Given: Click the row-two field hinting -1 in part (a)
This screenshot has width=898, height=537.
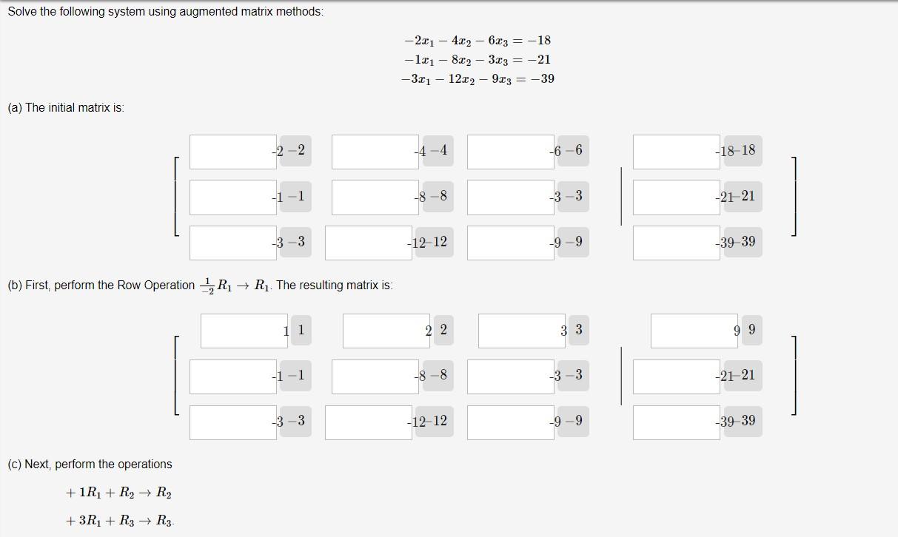Looking at the screenshot, I should [x=232, y=197].
